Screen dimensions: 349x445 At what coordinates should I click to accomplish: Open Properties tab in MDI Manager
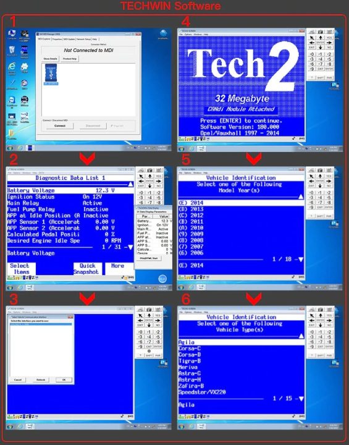tap(57, 39)
